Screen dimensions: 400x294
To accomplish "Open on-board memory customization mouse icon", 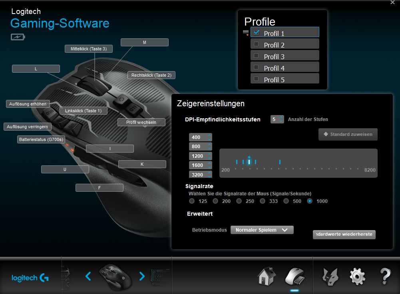I will point(295,276).
